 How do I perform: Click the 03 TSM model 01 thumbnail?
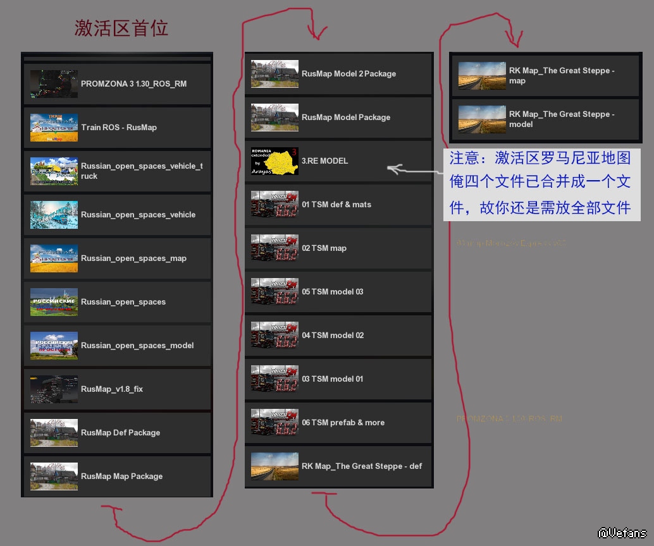275,379
